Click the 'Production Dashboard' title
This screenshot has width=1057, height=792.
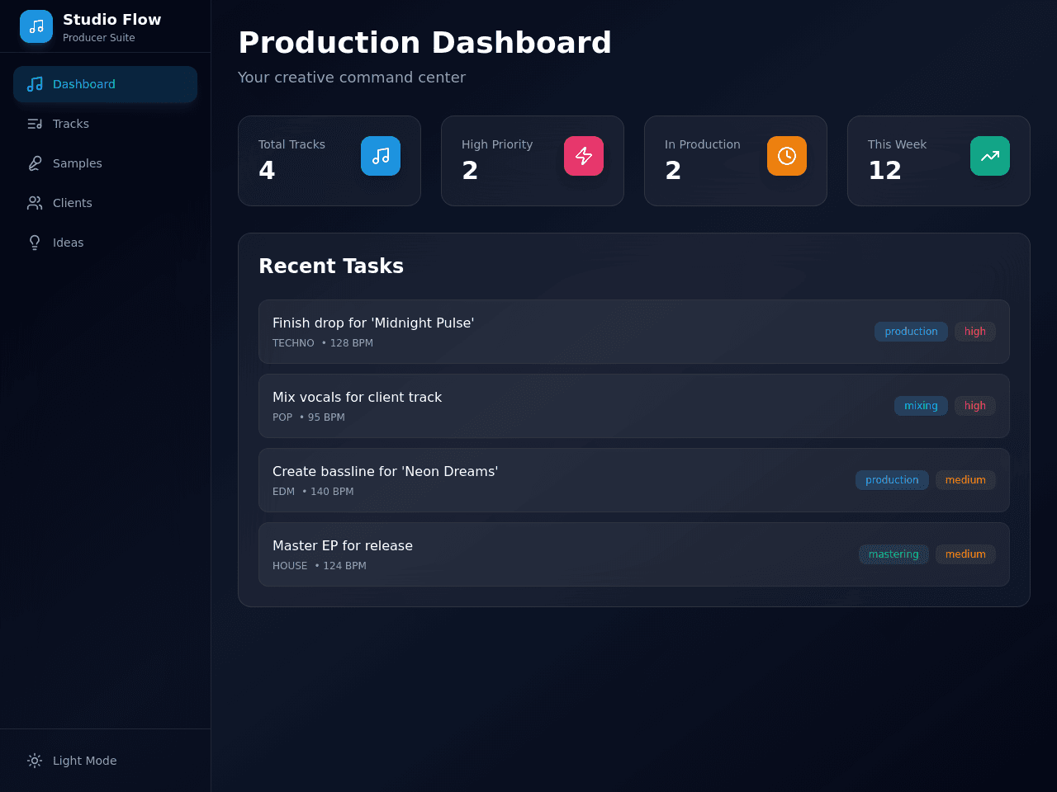tap(424, 43)
